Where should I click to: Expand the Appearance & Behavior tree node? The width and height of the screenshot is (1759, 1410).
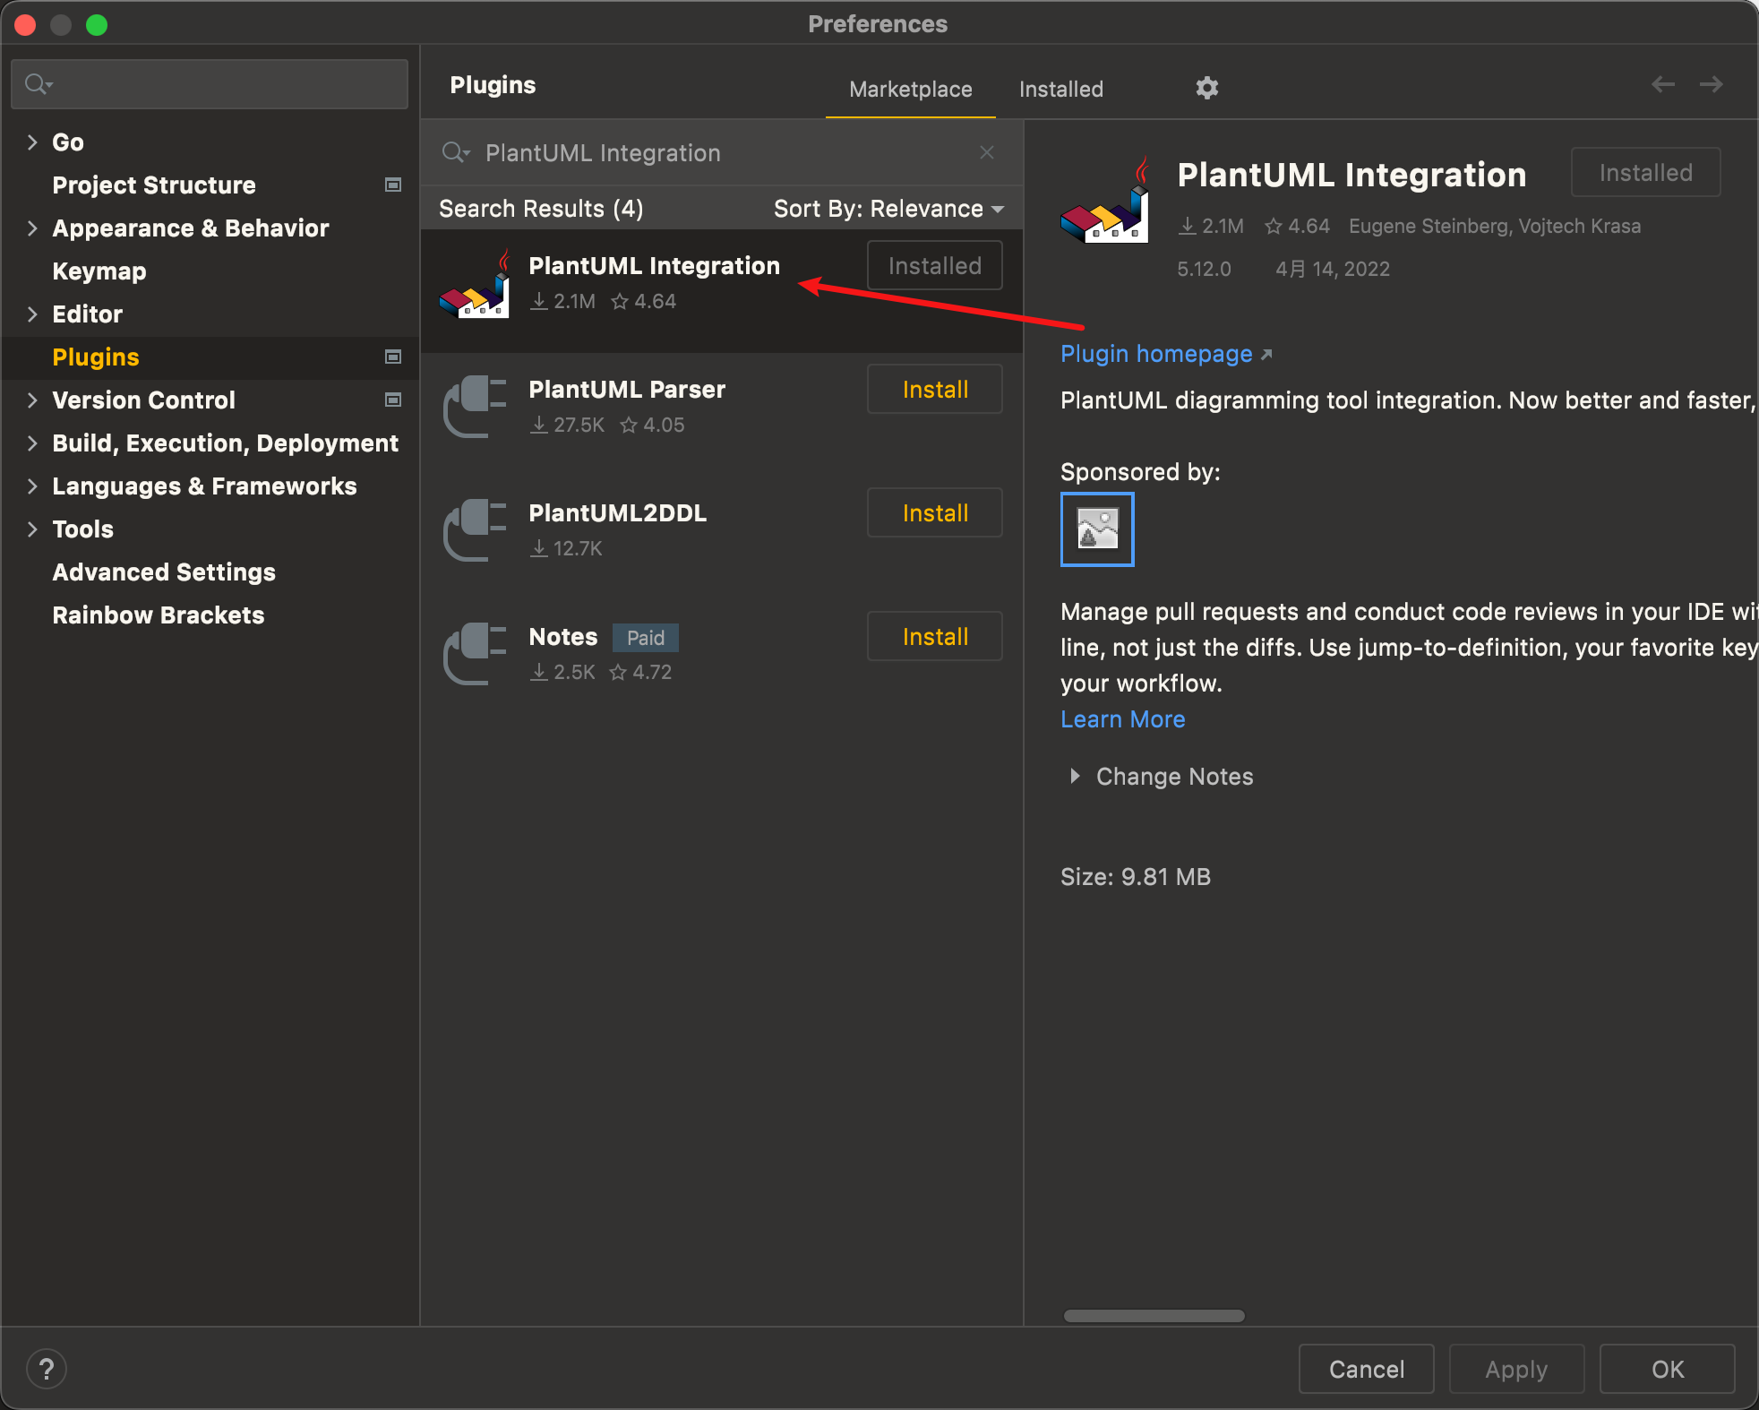tap(32, 228)
